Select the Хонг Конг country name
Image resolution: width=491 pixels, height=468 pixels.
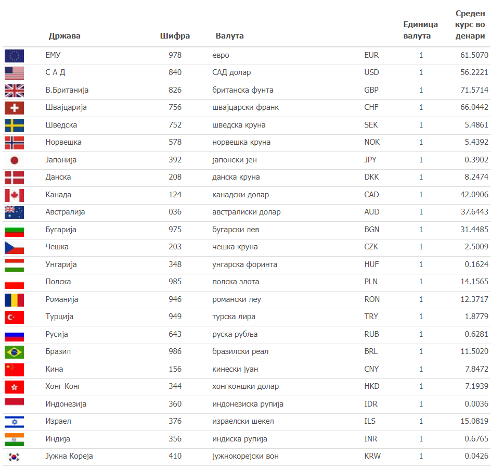pyautogui.click(x=63, y=386)
